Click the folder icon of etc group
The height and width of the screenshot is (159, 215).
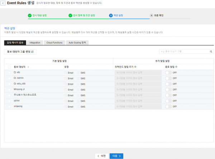click(x=15, y=72)
